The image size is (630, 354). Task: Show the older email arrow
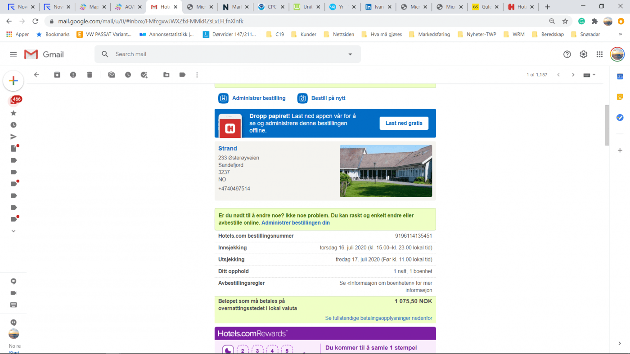point(573,75)
